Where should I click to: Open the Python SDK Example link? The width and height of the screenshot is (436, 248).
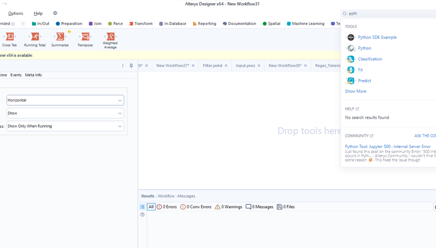click(377, 37)
